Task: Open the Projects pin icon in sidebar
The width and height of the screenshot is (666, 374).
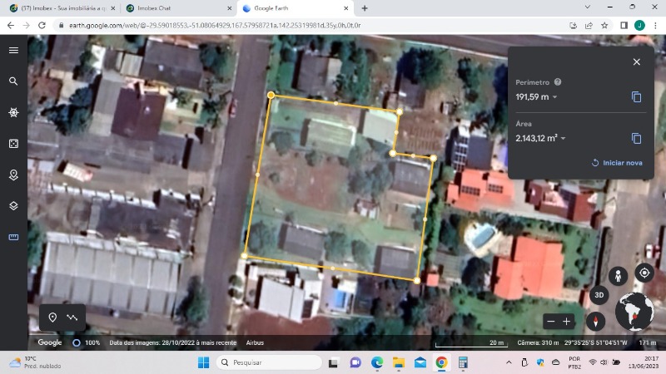Action: 13,175
